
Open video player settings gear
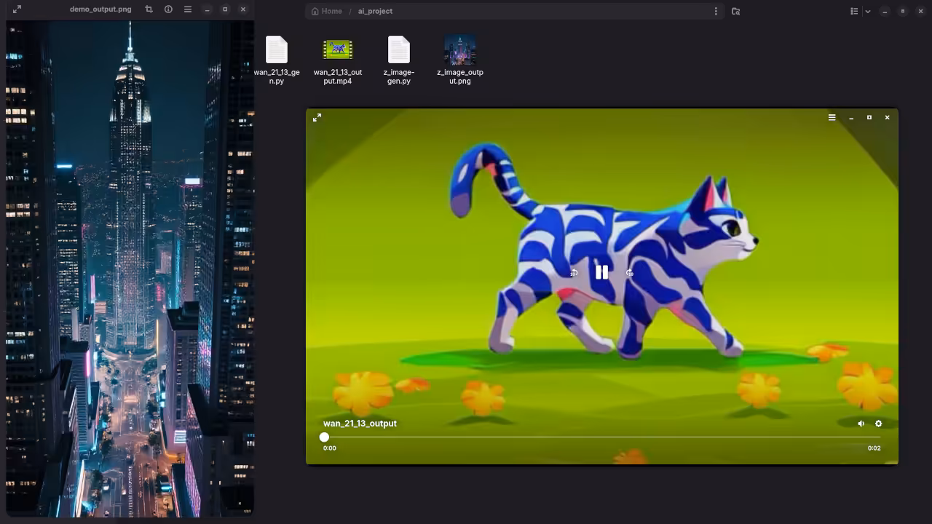pos(878,424)
